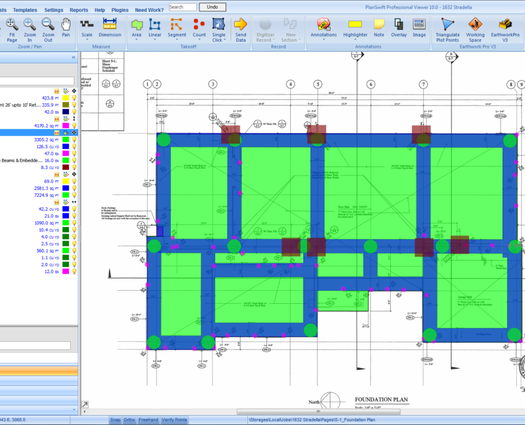The height and width of the screenshot is (425, 525).
Task: Open the Plugins menu
Action: click(x=119, y=10)
